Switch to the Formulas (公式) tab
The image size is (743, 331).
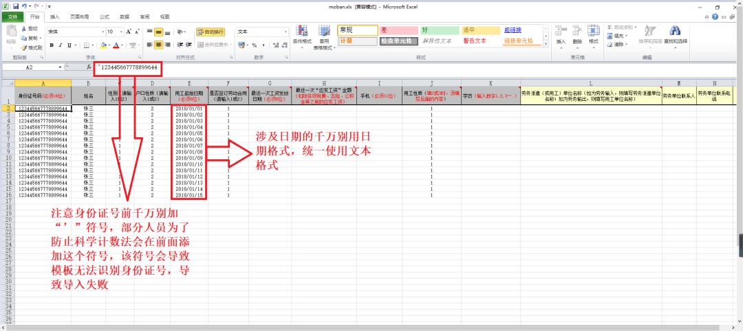tap(105, 16)
